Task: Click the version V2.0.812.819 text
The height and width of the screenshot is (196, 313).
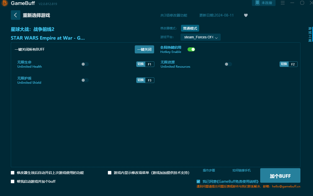Action: (x=48, y=4)
